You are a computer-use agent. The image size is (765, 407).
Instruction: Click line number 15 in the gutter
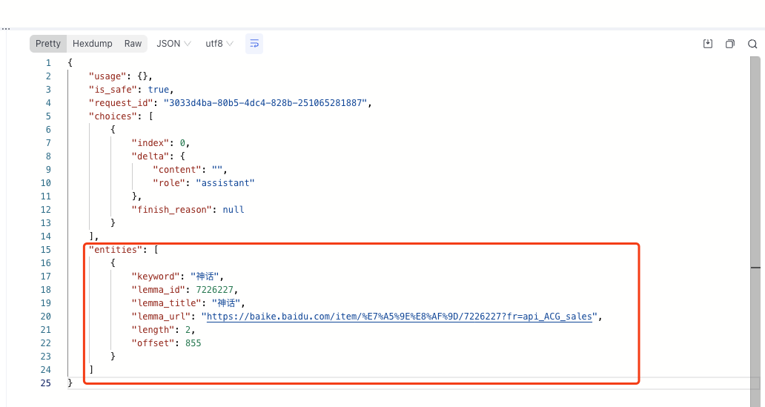tap(46, 250)
